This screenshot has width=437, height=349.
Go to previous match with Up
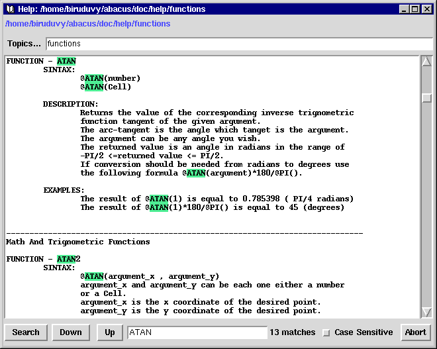click(110, 332)
